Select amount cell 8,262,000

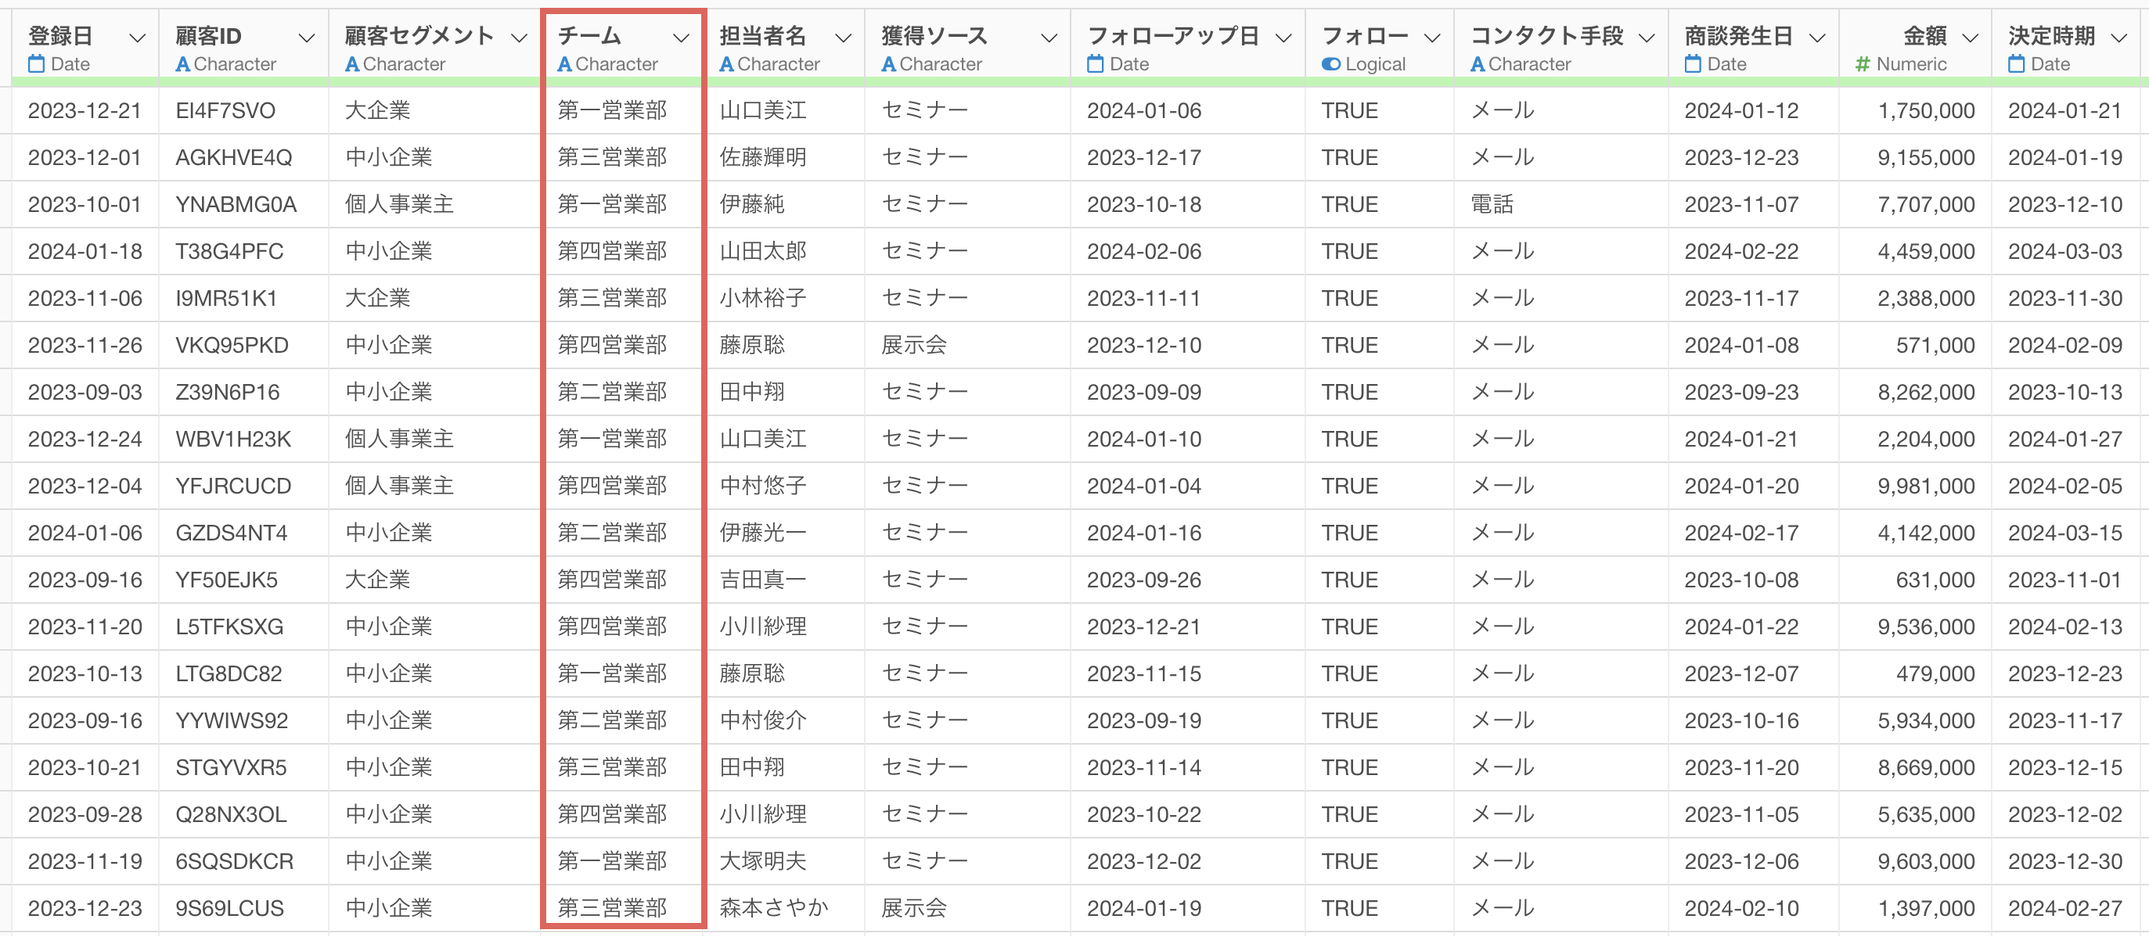click(x=1926, y=392)
